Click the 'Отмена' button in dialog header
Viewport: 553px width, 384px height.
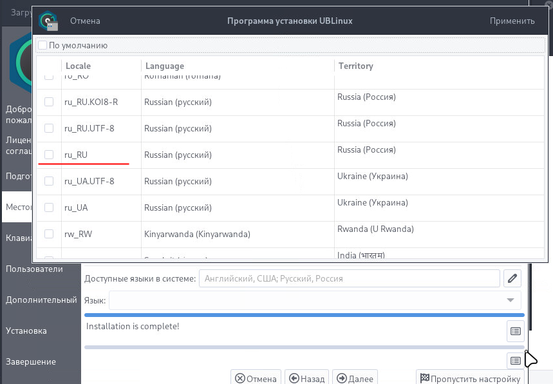pyautogui.click(x=85, y=21)
